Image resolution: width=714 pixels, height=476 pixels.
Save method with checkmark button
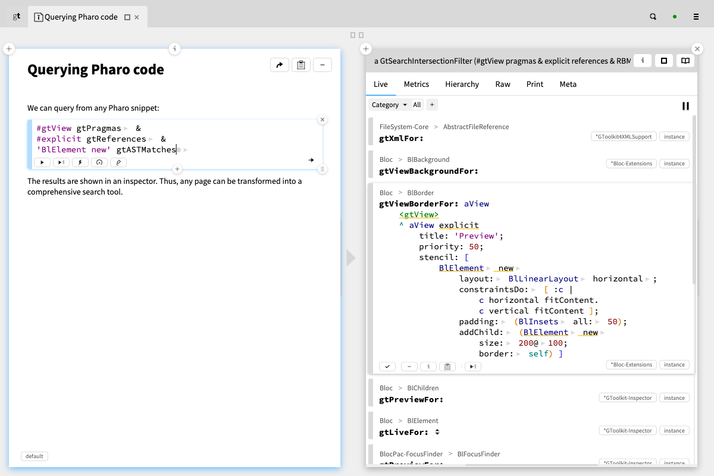pyautogui.click(x=387, y=367)
